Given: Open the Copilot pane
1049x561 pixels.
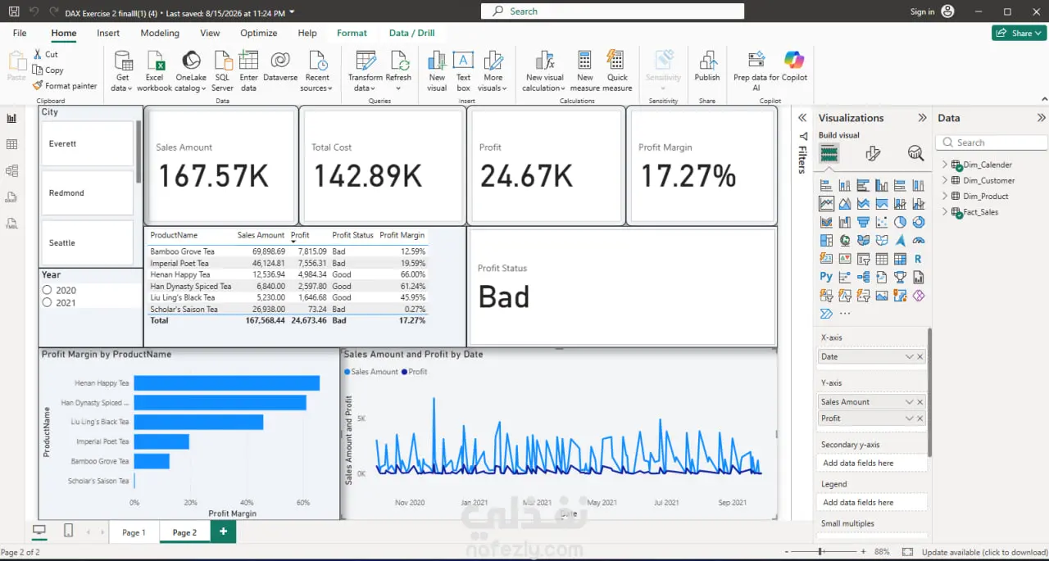Looking at the screenshot, I should pyautogui.click(x=794, y=67).
